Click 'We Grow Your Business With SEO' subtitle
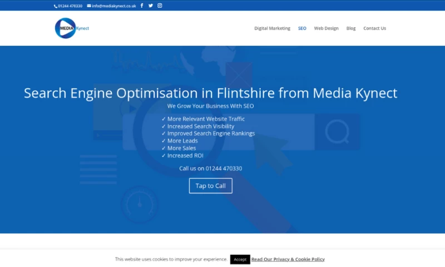445x267 pixels. pos(210,106)
